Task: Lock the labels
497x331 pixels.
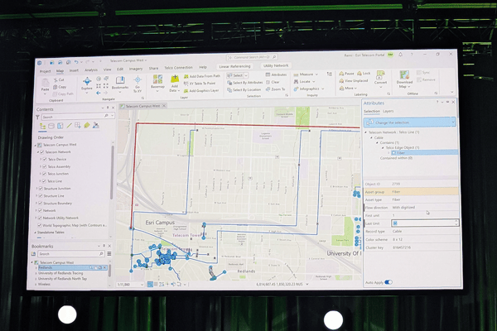Action: click(364, 73)
